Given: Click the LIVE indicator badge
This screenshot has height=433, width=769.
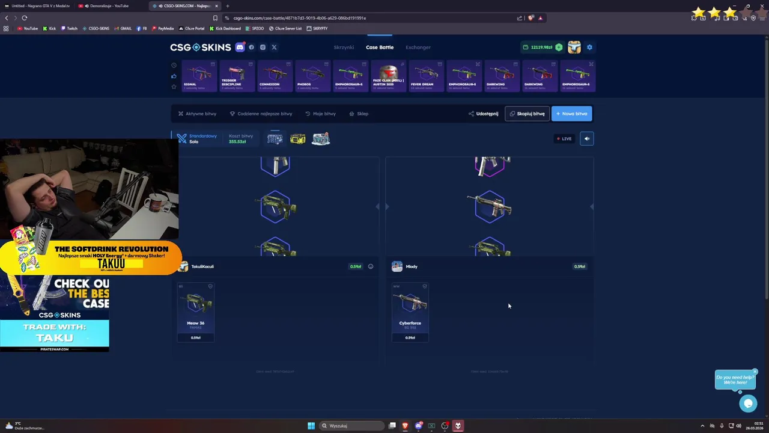Looking at the screenshot, I should coord(564,139).
